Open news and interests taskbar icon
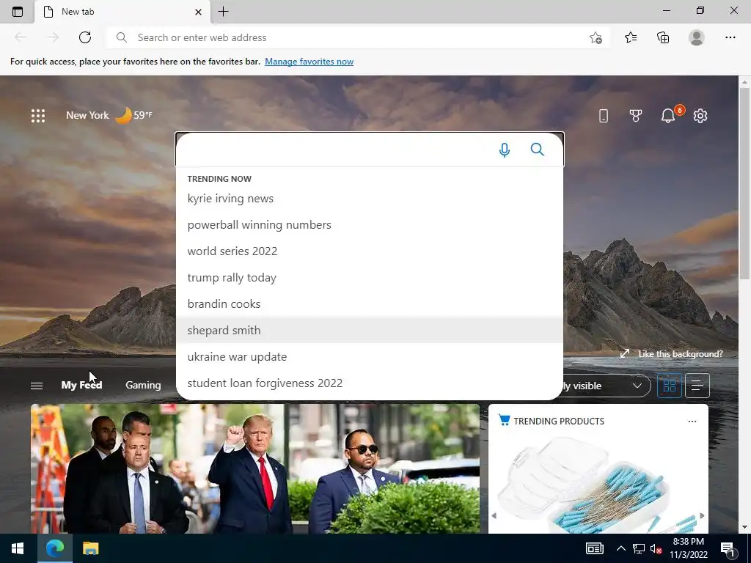This screenshot has height=563, width=751. [x=594, y=548]
